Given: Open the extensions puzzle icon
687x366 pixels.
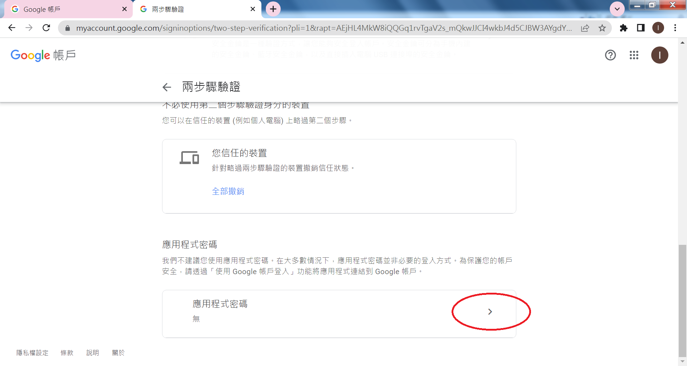Looking at the screenshot, I should click(x=624, y=28).
